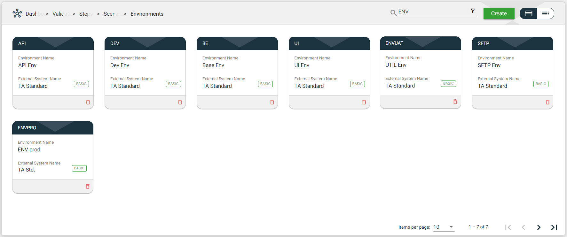Click trash icon on DEV card
Image resolution: width=567 pixels, height=237 pixels.
(180, 102)
